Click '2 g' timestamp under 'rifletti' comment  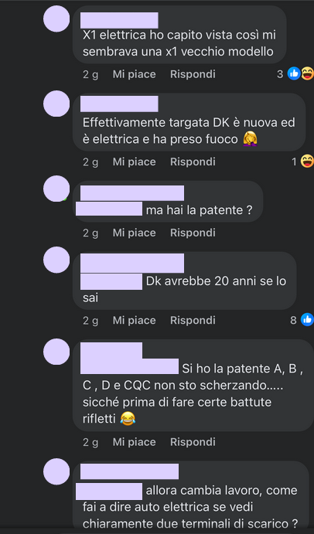point(90,442)
